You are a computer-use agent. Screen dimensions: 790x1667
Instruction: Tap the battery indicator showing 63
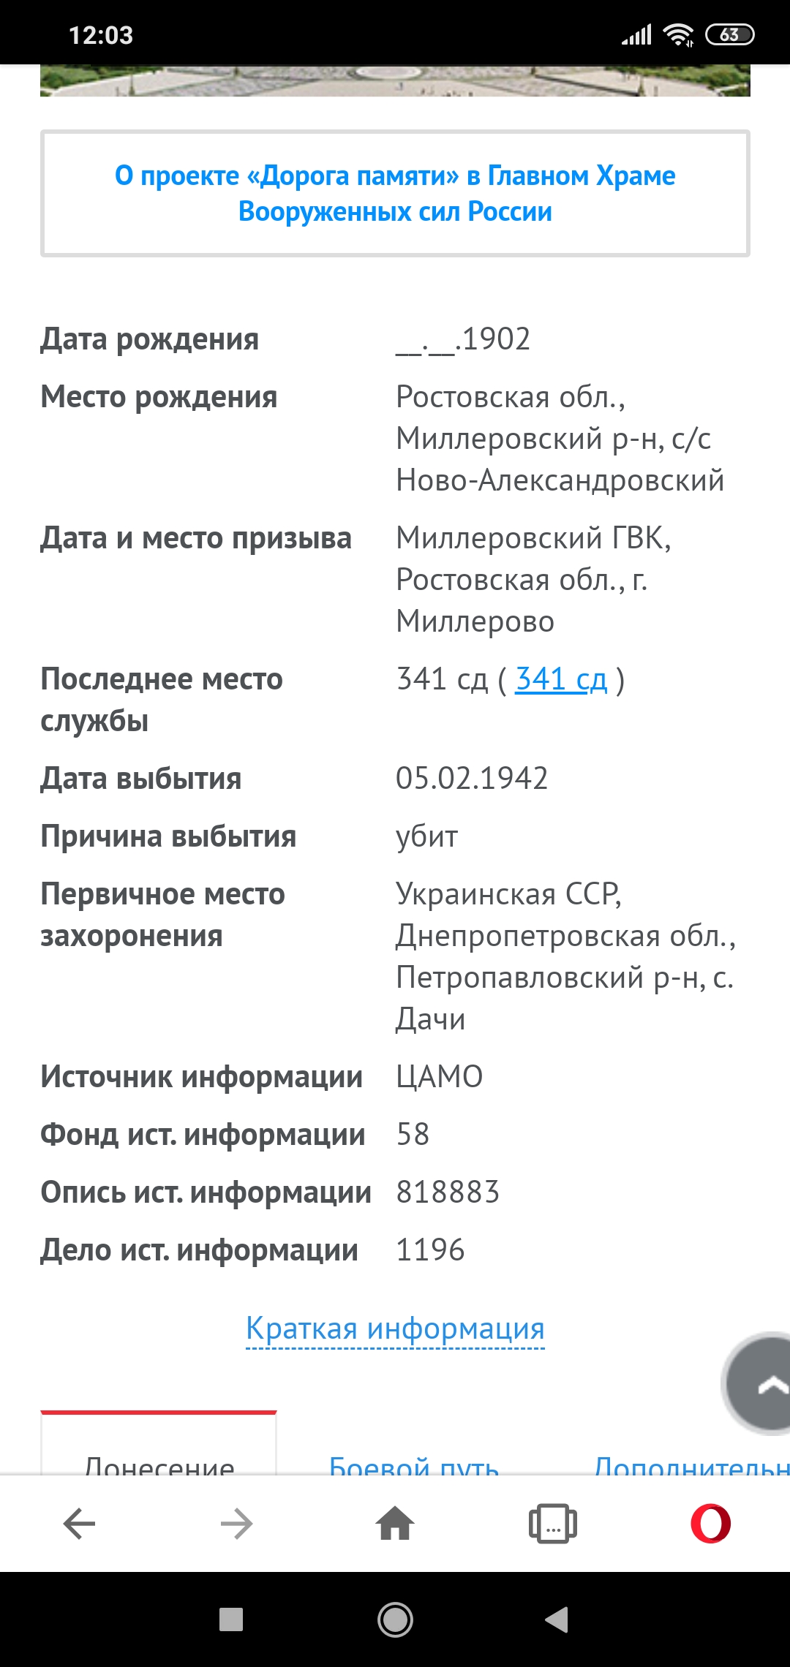pos(729,34)
